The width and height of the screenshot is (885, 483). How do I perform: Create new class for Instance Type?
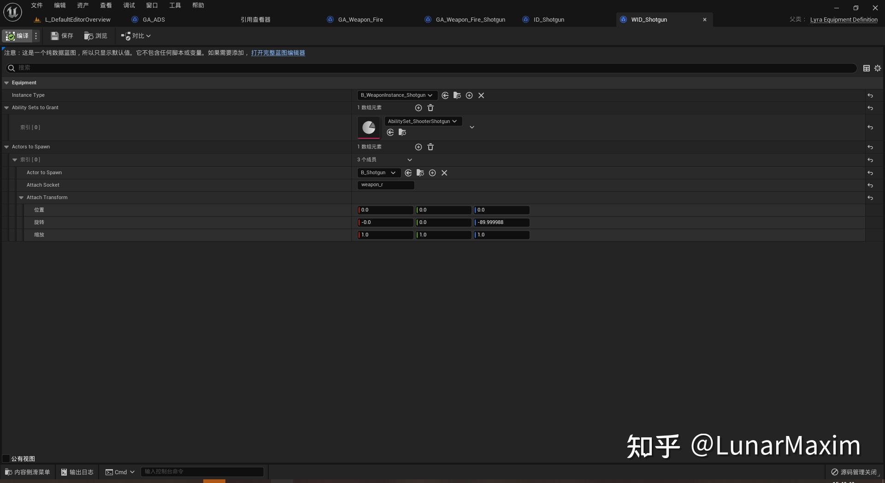pos(469,95)
